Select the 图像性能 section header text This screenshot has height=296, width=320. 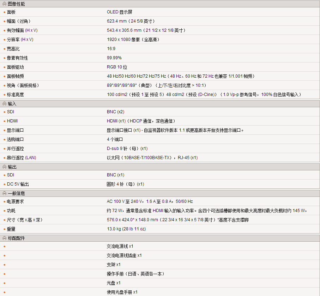click(x=16, y=4)
